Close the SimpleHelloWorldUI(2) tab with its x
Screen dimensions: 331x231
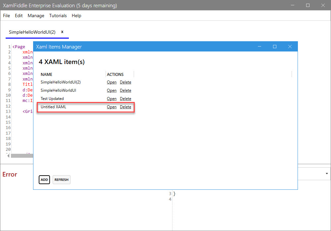(62, 32)
